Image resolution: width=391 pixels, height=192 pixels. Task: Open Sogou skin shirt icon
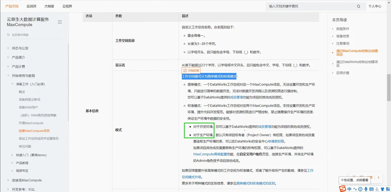pyautogui.click(x=382, y=189)
